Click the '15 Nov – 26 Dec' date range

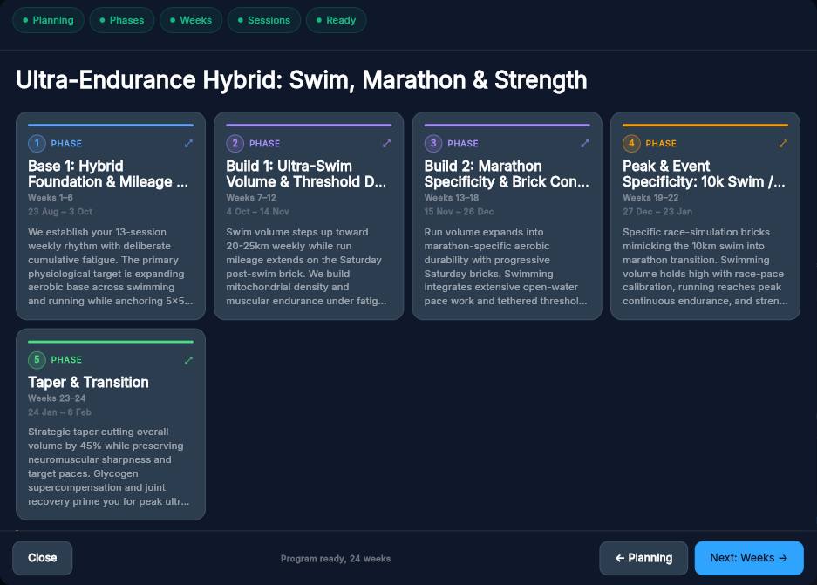459,212
